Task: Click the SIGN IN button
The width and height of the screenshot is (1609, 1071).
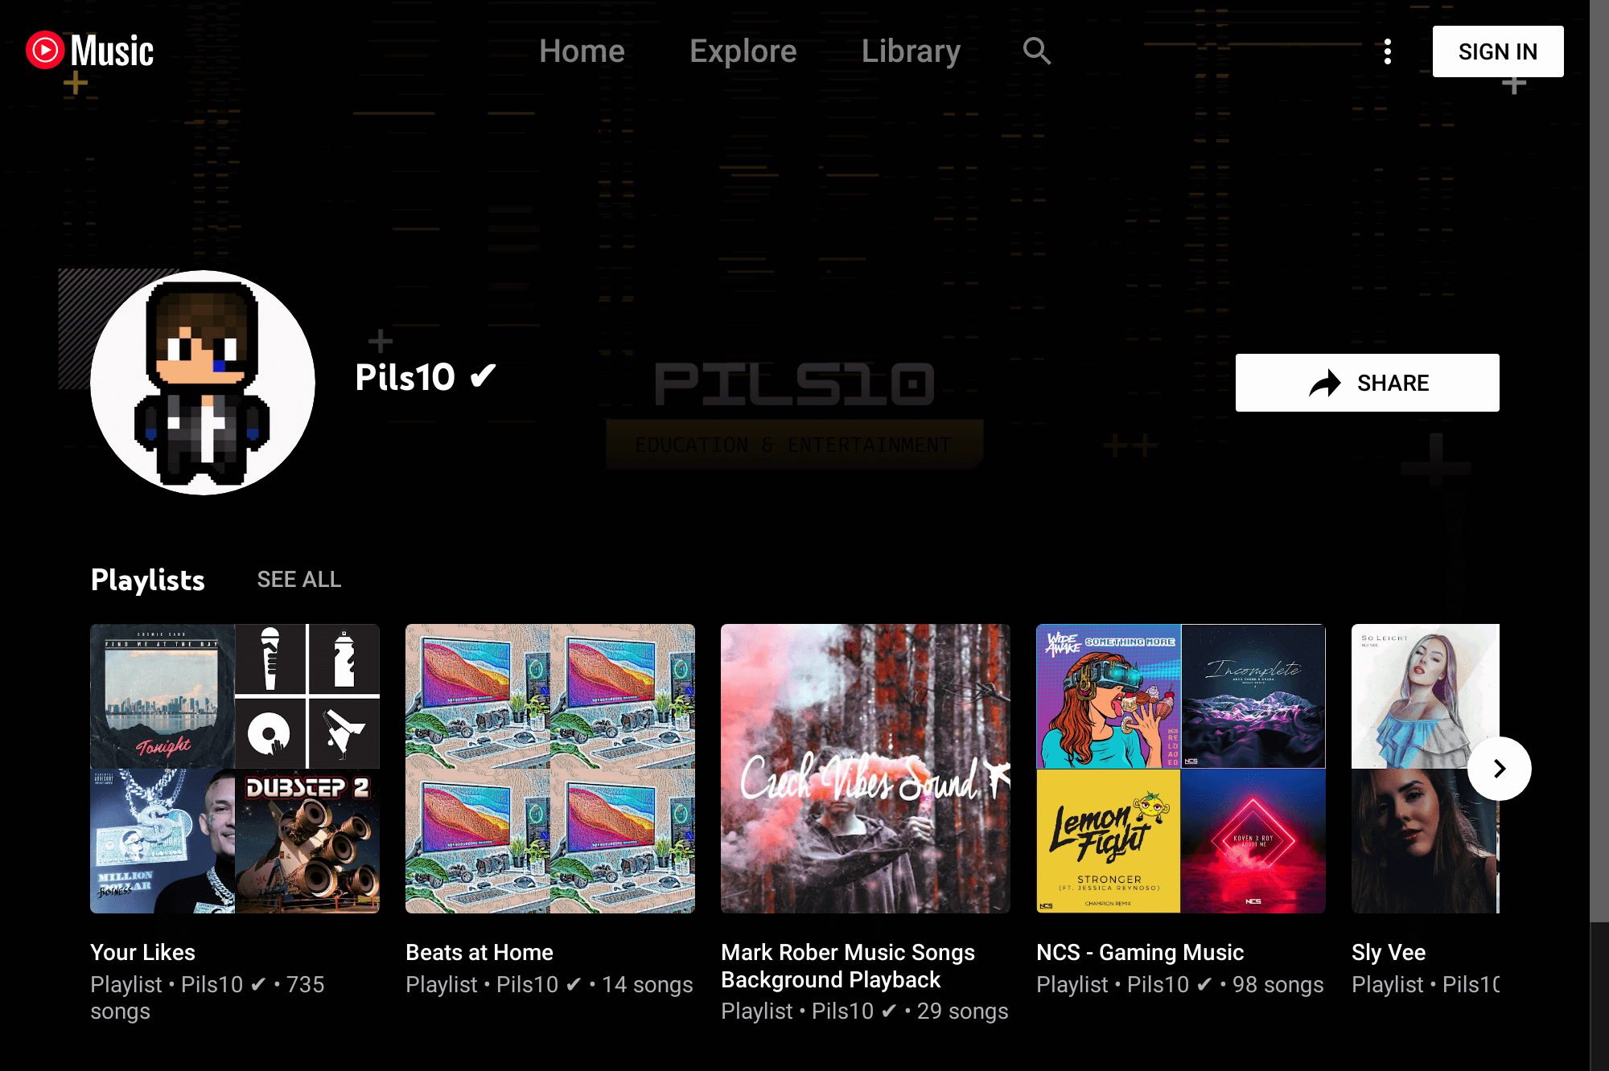Action: (1498, 51)
